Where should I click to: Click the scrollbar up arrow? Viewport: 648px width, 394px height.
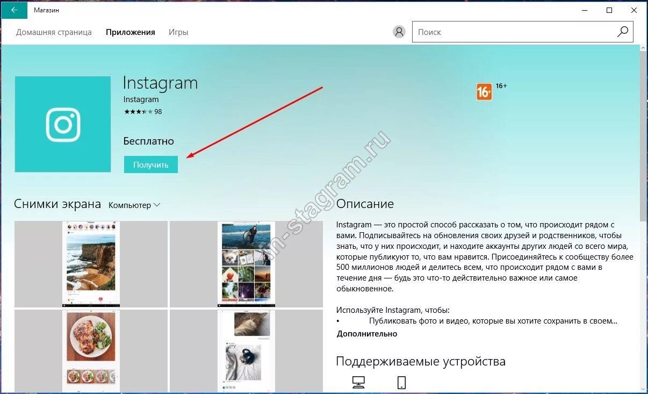tap(643, 48)
